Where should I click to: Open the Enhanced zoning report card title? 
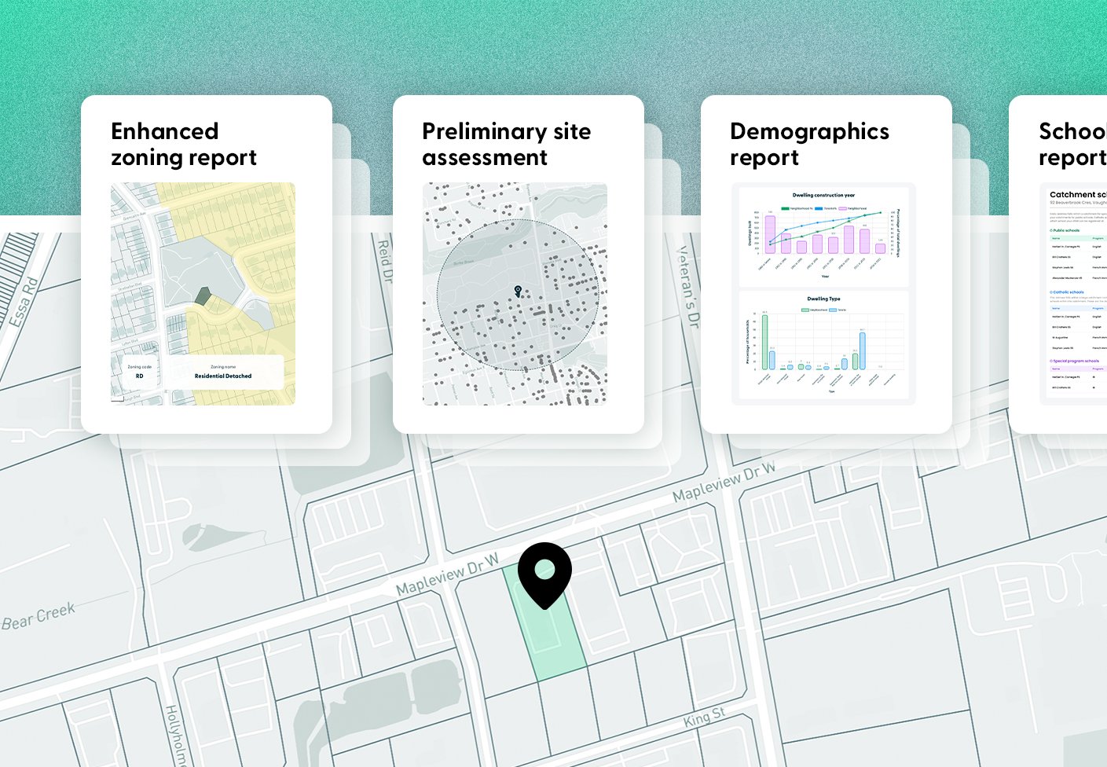(x=184, y=145)
